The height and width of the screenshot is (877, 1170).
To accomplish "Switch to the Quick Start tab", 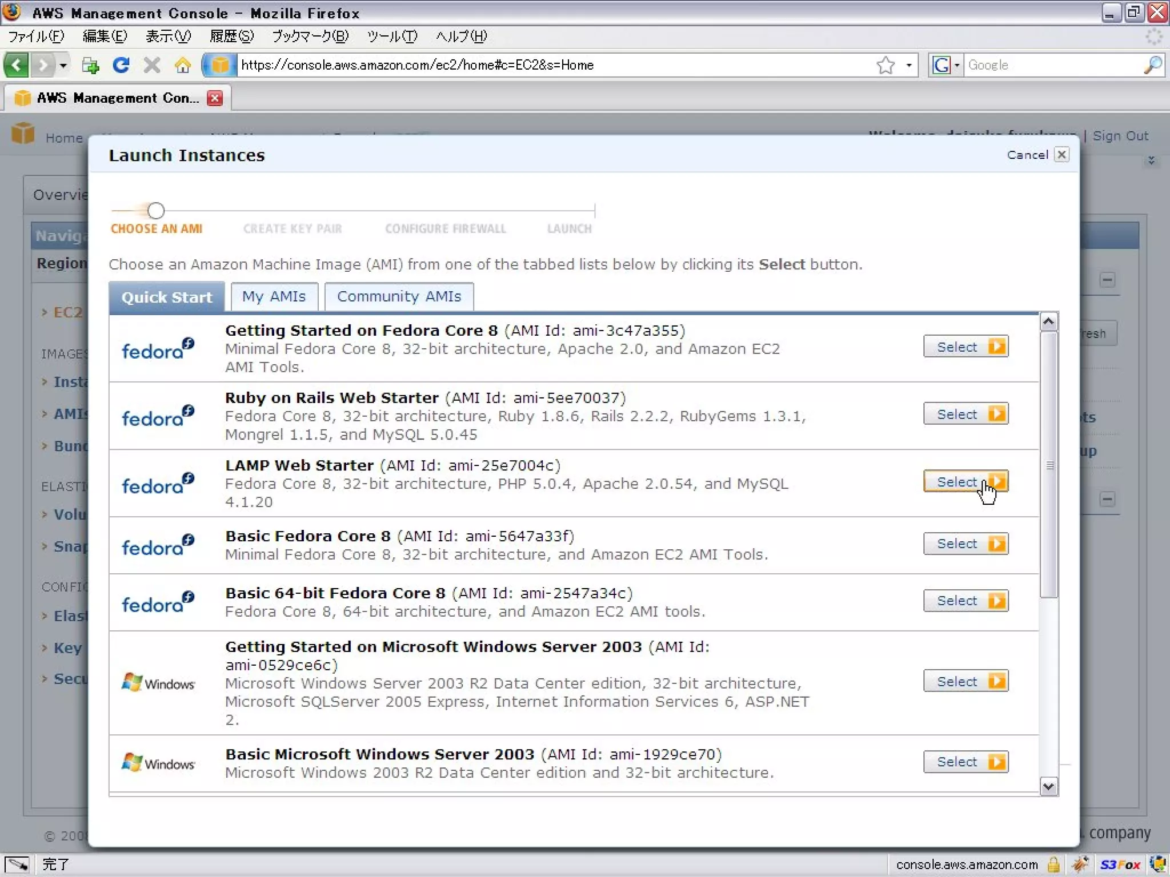I will point(167,297).
